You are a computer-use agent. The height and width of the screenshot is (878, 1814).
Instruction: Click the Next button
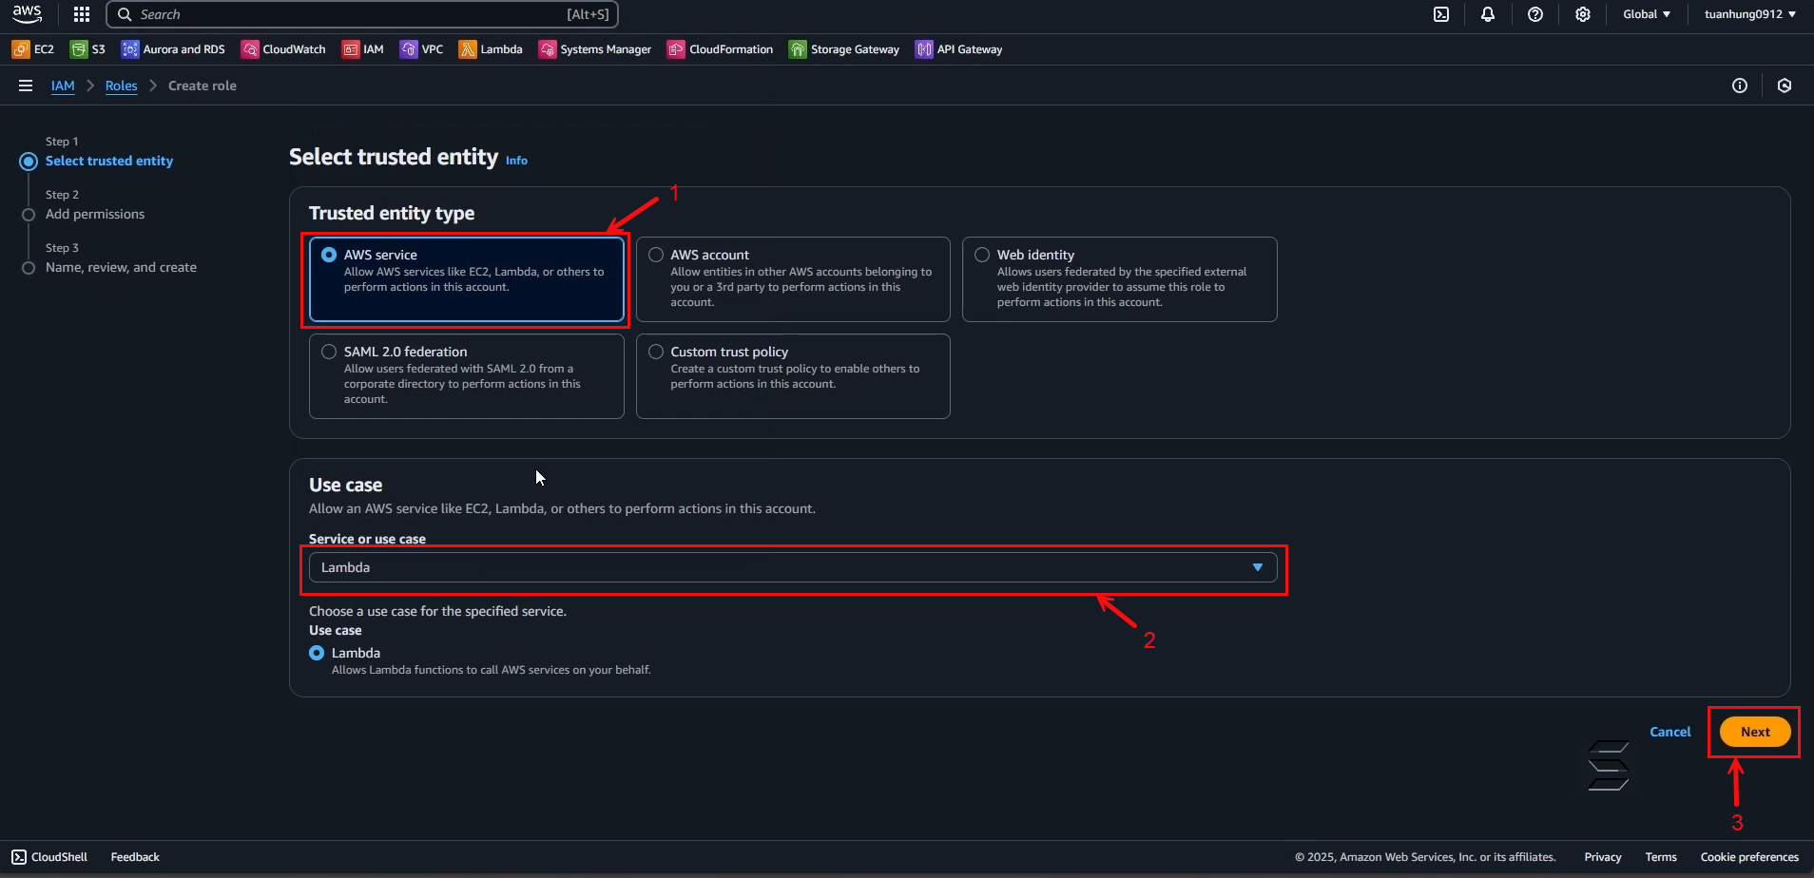point(1755,732)
